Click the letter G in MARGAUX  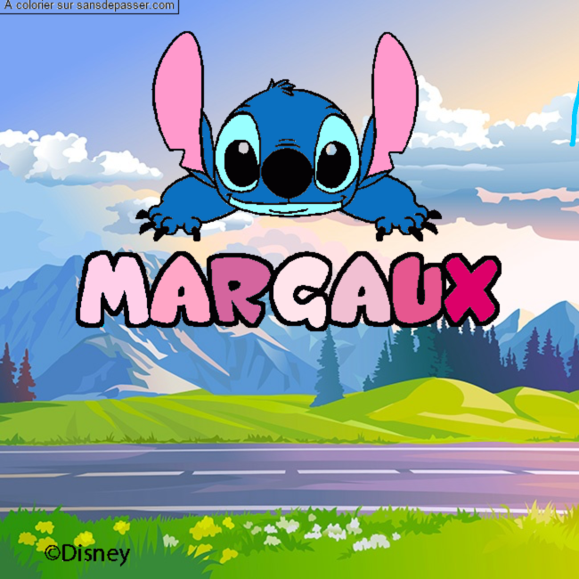300,290
